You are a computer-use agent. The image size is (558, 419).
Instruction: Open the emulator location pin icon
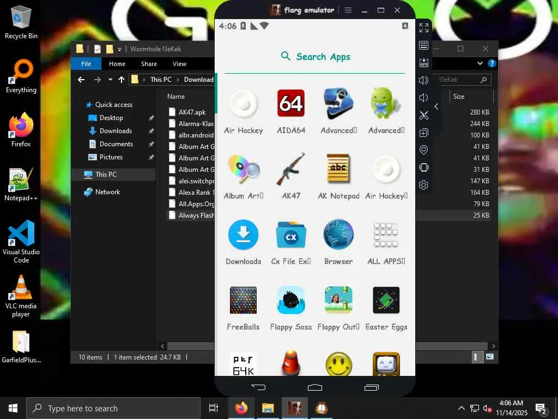click(423, 150)
